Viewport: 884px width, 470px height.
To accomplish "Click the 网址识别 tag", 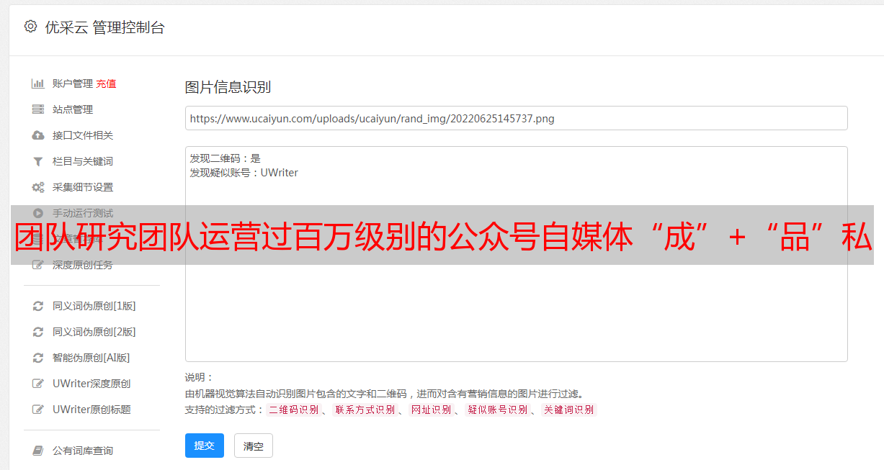I will click(x=432, y=410).
